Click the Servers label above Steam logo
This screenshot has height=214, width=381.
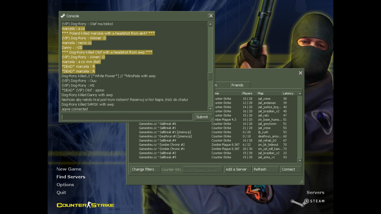coord(315,193)
